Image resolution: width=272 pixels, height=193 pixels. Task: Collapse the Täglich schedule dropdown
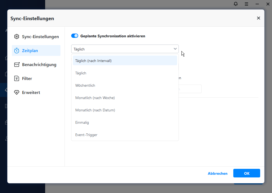coord(175,49)
